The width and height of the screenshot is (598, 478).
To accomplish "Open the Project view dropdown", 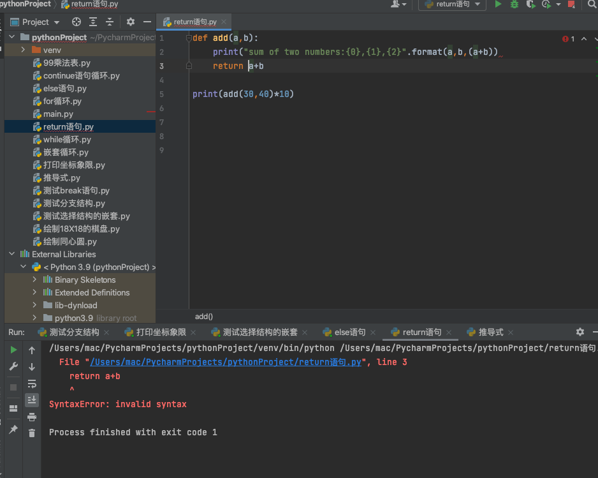I will click(35, 22).
